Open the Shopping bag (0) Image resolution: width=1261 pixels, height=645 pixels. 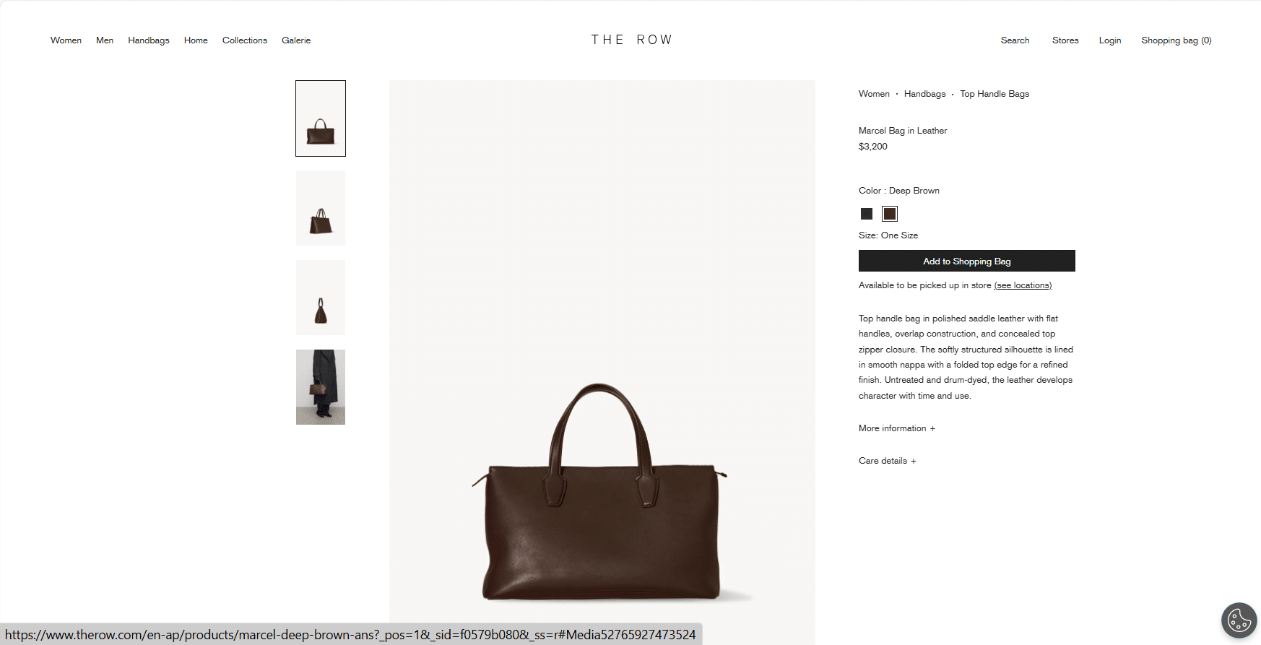click(1176, 40)
